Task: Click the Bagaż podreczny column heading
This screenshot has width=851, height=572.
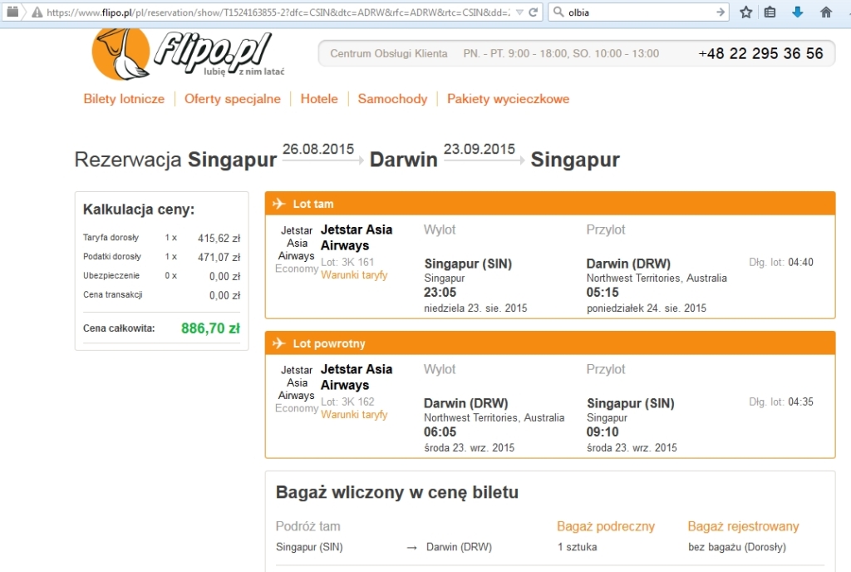Action: 606,526
